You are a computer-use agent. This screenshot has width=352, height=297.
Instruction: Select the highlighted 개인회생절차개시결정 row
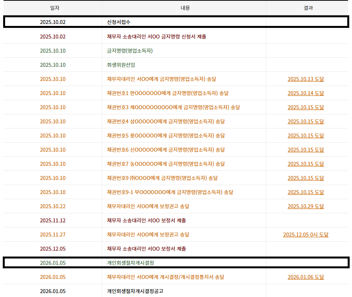click(x=133, y=262)
